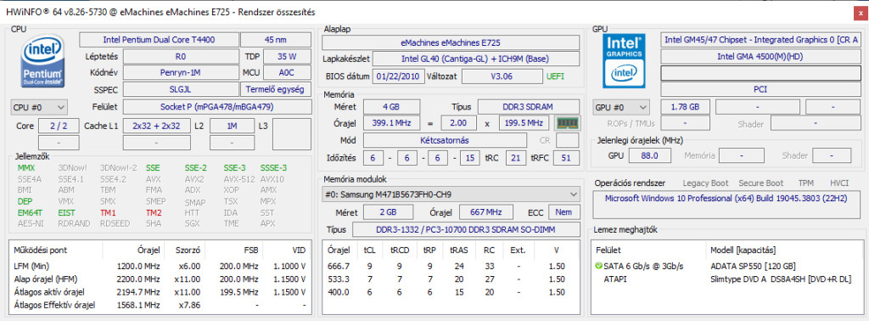
Task: Click the Intel GMA 4500(M)(HD) field
Action: (761, 57)
